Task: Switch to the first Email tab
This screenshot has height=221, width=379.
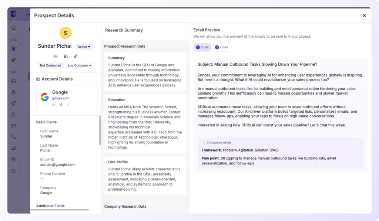Action: pyautogui.click(x=202, y=47)
